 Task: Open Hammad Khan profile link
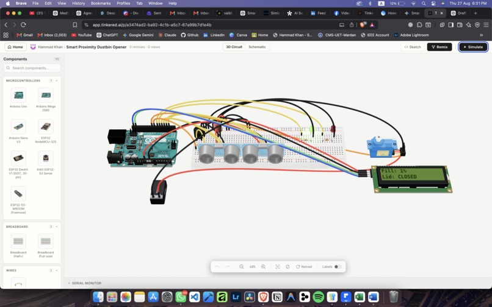[50, 47]
